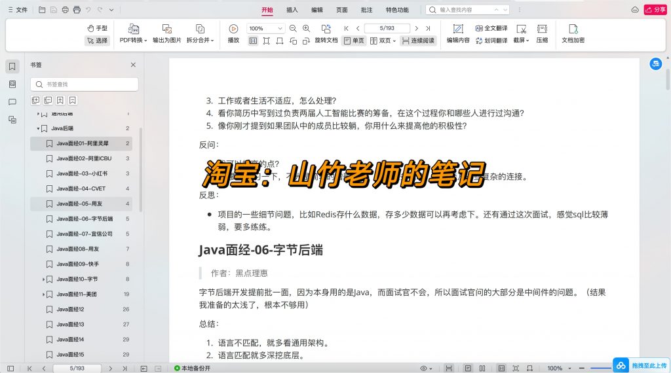Switch to the 批注 tab

(366, 10)
